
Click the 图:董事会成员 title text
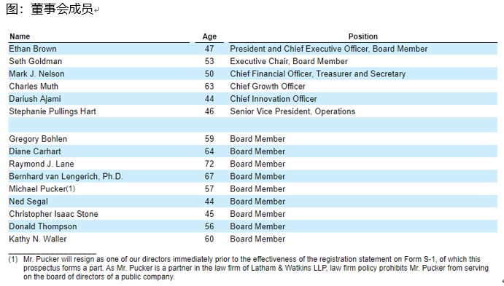point(50,9)
